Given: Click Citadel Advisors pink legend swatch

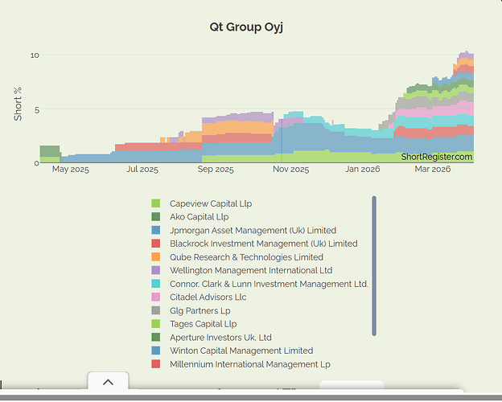Looking at the screenshot, I should [155, 297].
